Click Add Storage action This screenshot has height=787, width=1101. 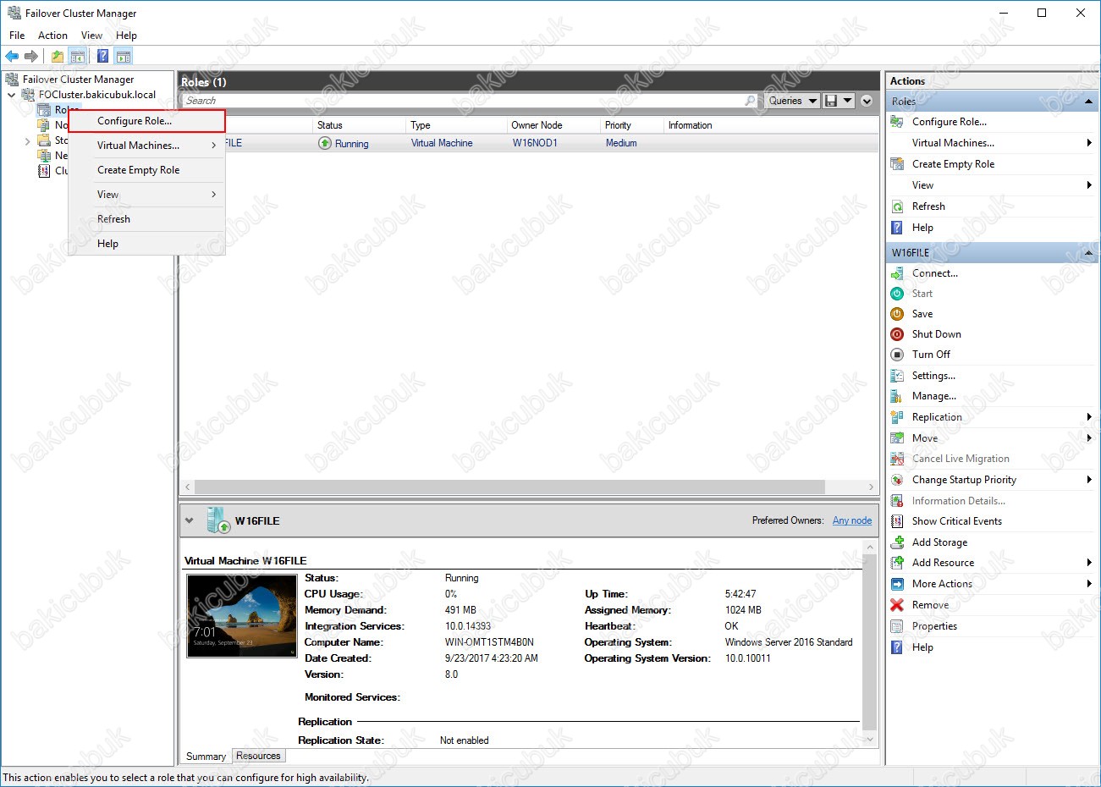[x=939, y=542]
